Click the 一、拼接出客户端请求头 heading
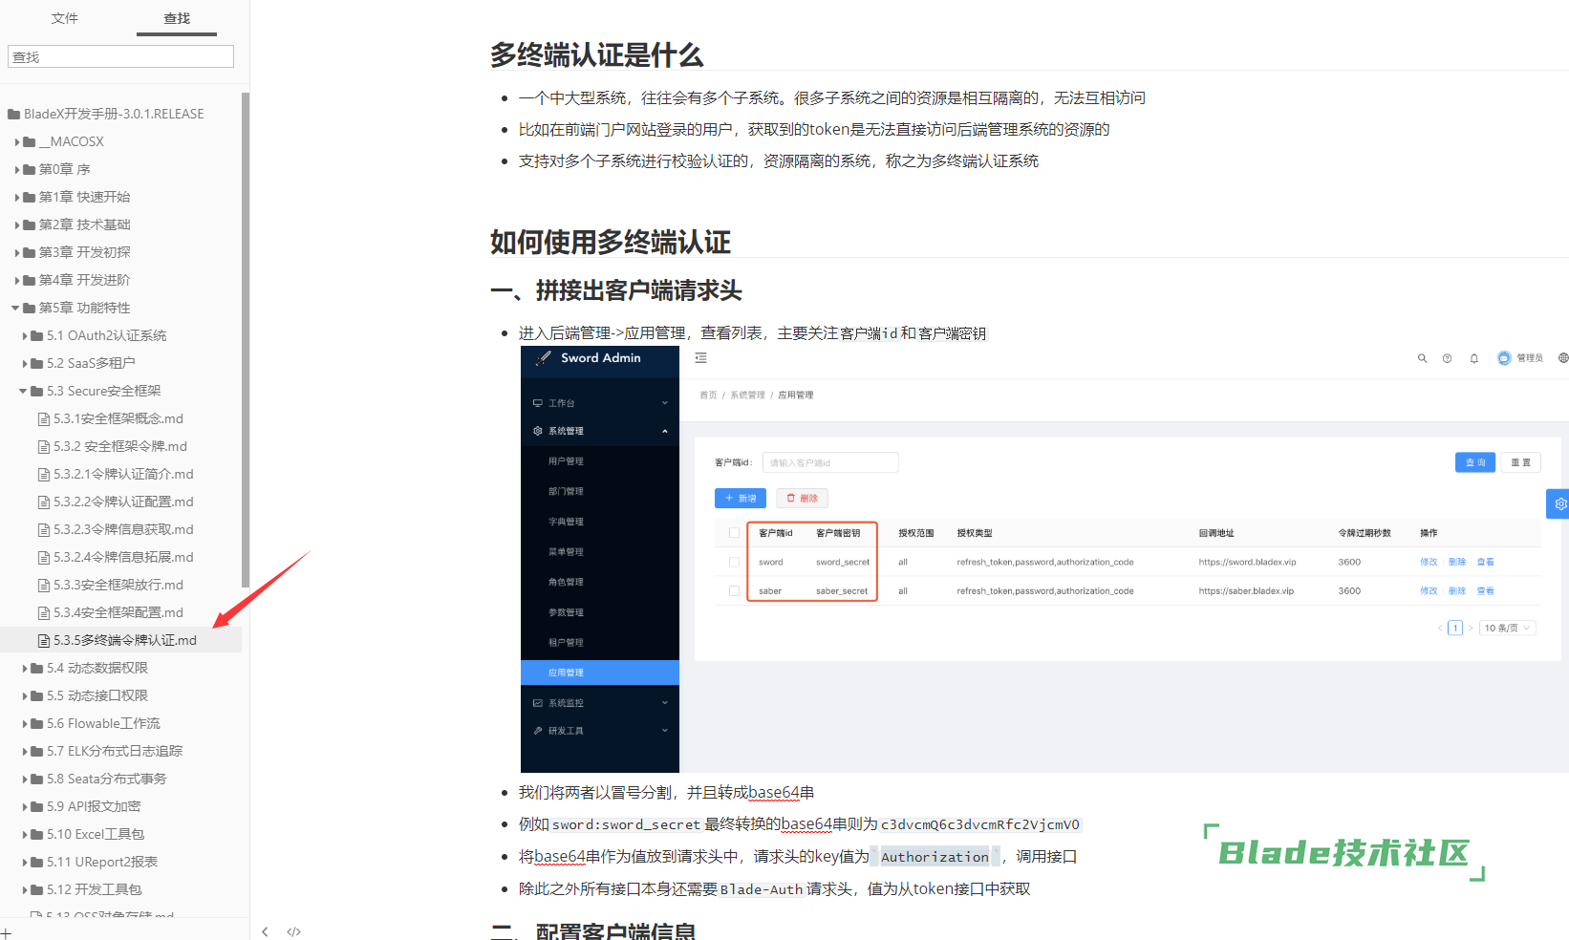This screenshot has height=940, width=1569. (616, 290)
